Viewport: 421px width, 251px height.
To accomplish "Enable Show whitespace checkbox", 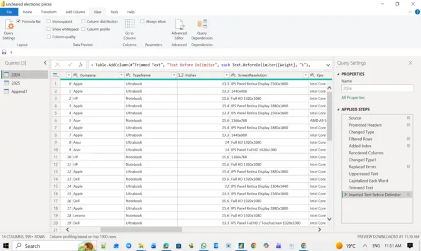I will [48, 29].
